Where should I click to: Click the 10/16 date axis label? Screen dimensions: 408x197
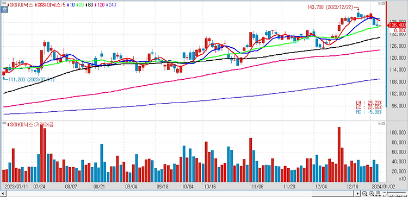click(x=210, y=186)
